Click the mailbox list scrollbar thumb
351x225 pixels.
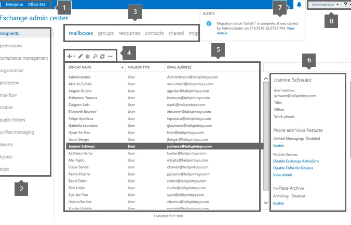(266, 136)
